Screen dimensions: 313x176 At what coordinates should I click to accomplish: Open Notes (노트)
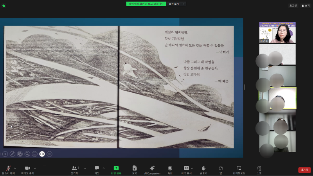coord(259,170)
